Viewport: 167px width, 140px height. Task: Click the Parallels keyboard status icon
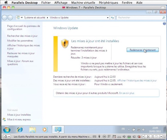[94, 137]
